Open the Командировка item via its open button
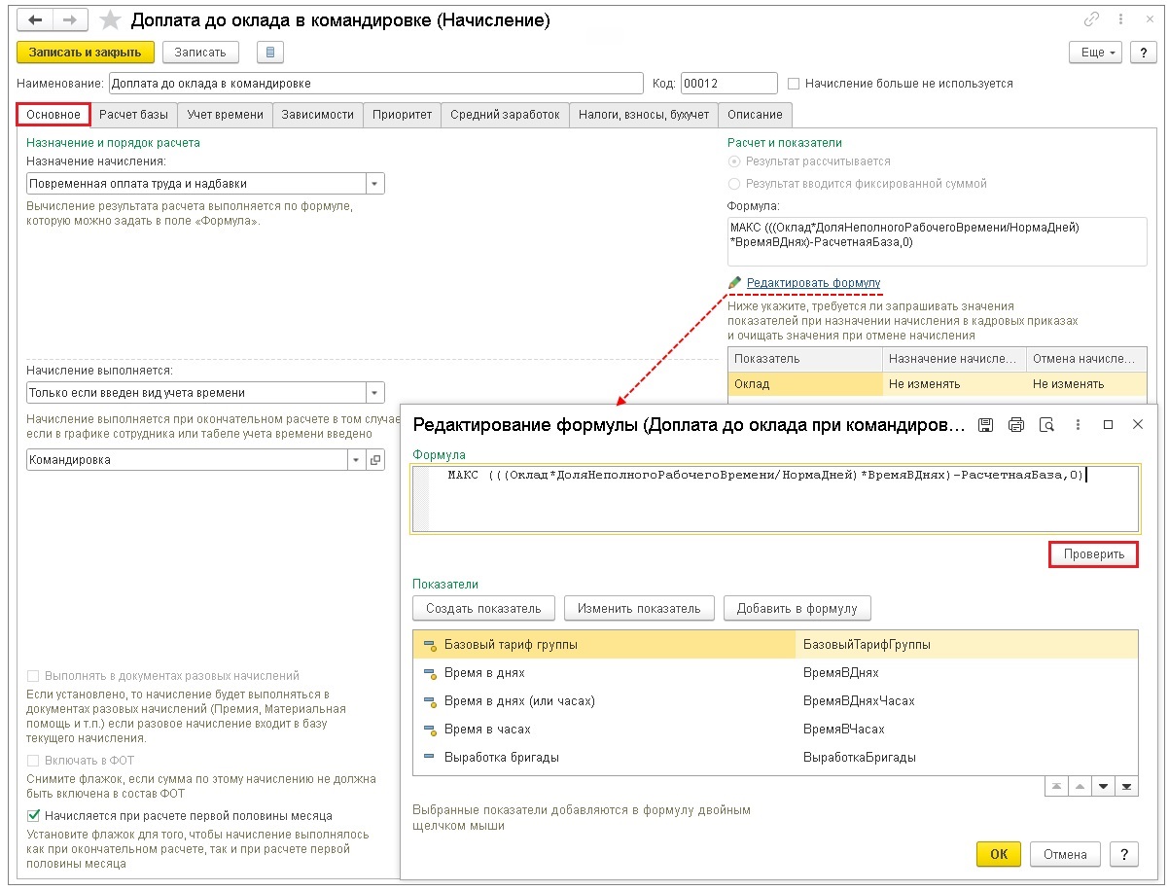This screenshot has height=891, width=1169. (375, 460)
